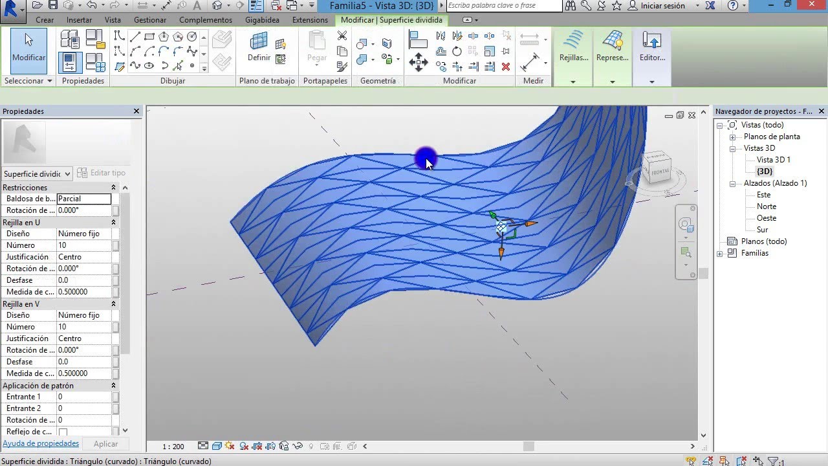Click the Default 3D view house icon
The image size is (828, 466).
tap(218, 5)
